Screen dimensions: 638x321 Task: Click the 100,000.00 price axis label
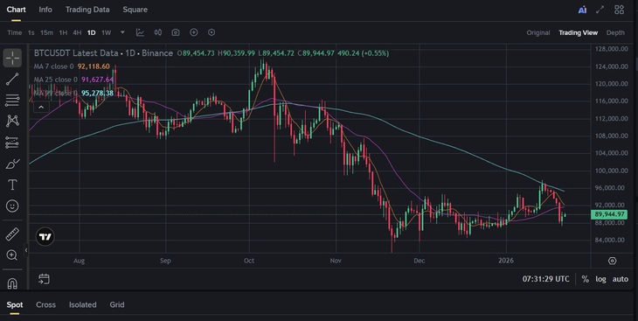(x=610, y=171)
